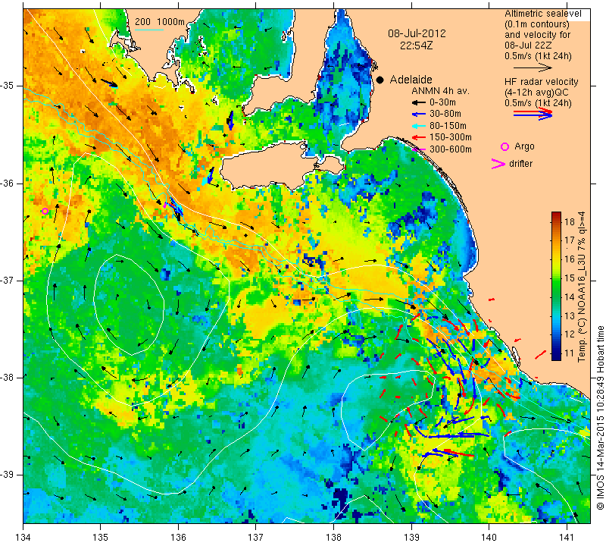Click the '08-Jul 22Z' text
The height and width of the screenshot is (546, 606).
tap(528, 45)
